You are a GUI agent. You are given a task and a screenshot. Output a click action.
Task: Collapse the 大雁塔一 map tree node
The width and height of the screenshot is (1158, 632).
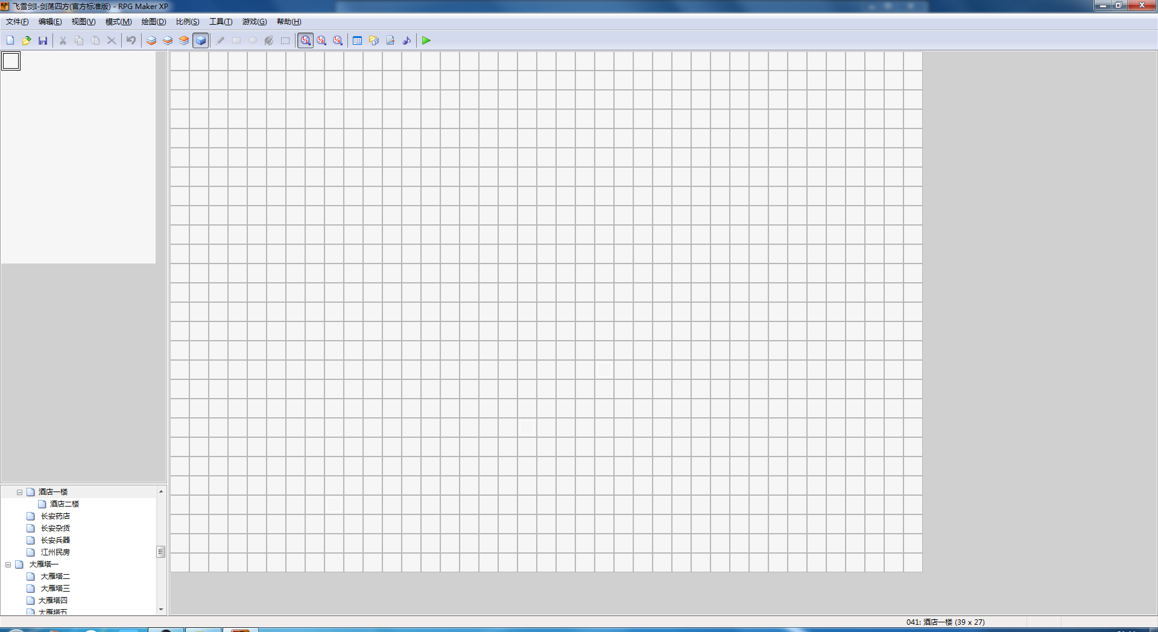pos(8,564)
